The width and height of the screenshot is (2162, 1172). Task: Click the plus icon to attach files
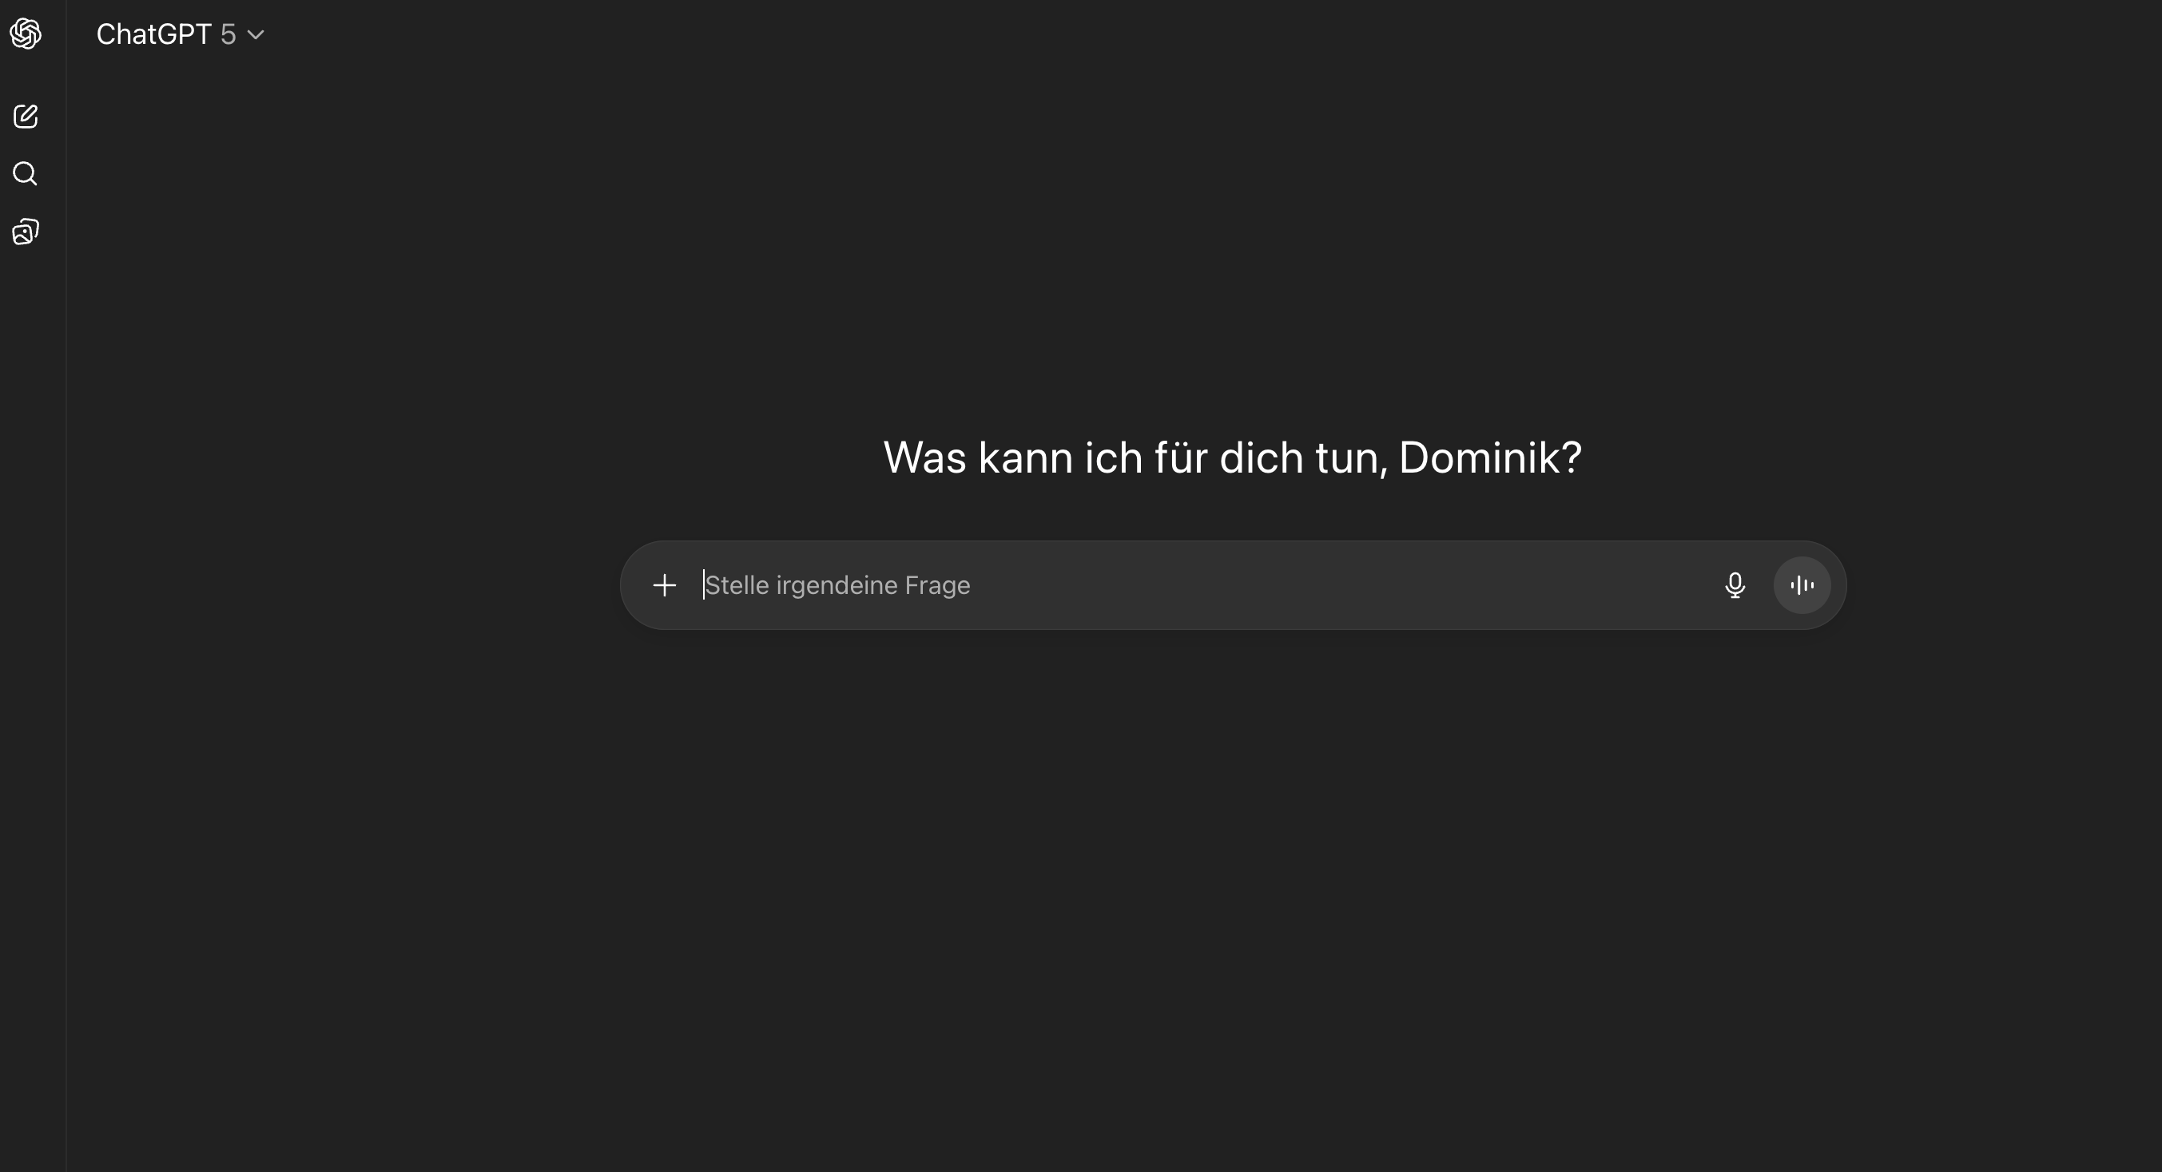pyautogui.click(x=664, y=584)
